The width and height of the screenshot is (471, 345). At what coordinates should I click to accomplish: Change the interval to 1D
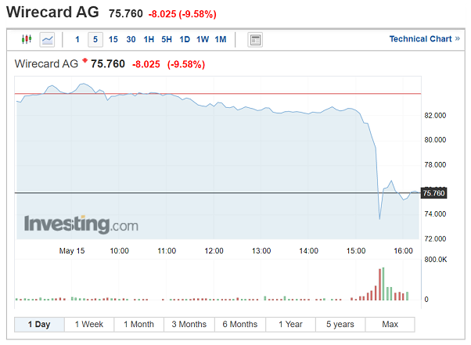(x=185, y=39)
